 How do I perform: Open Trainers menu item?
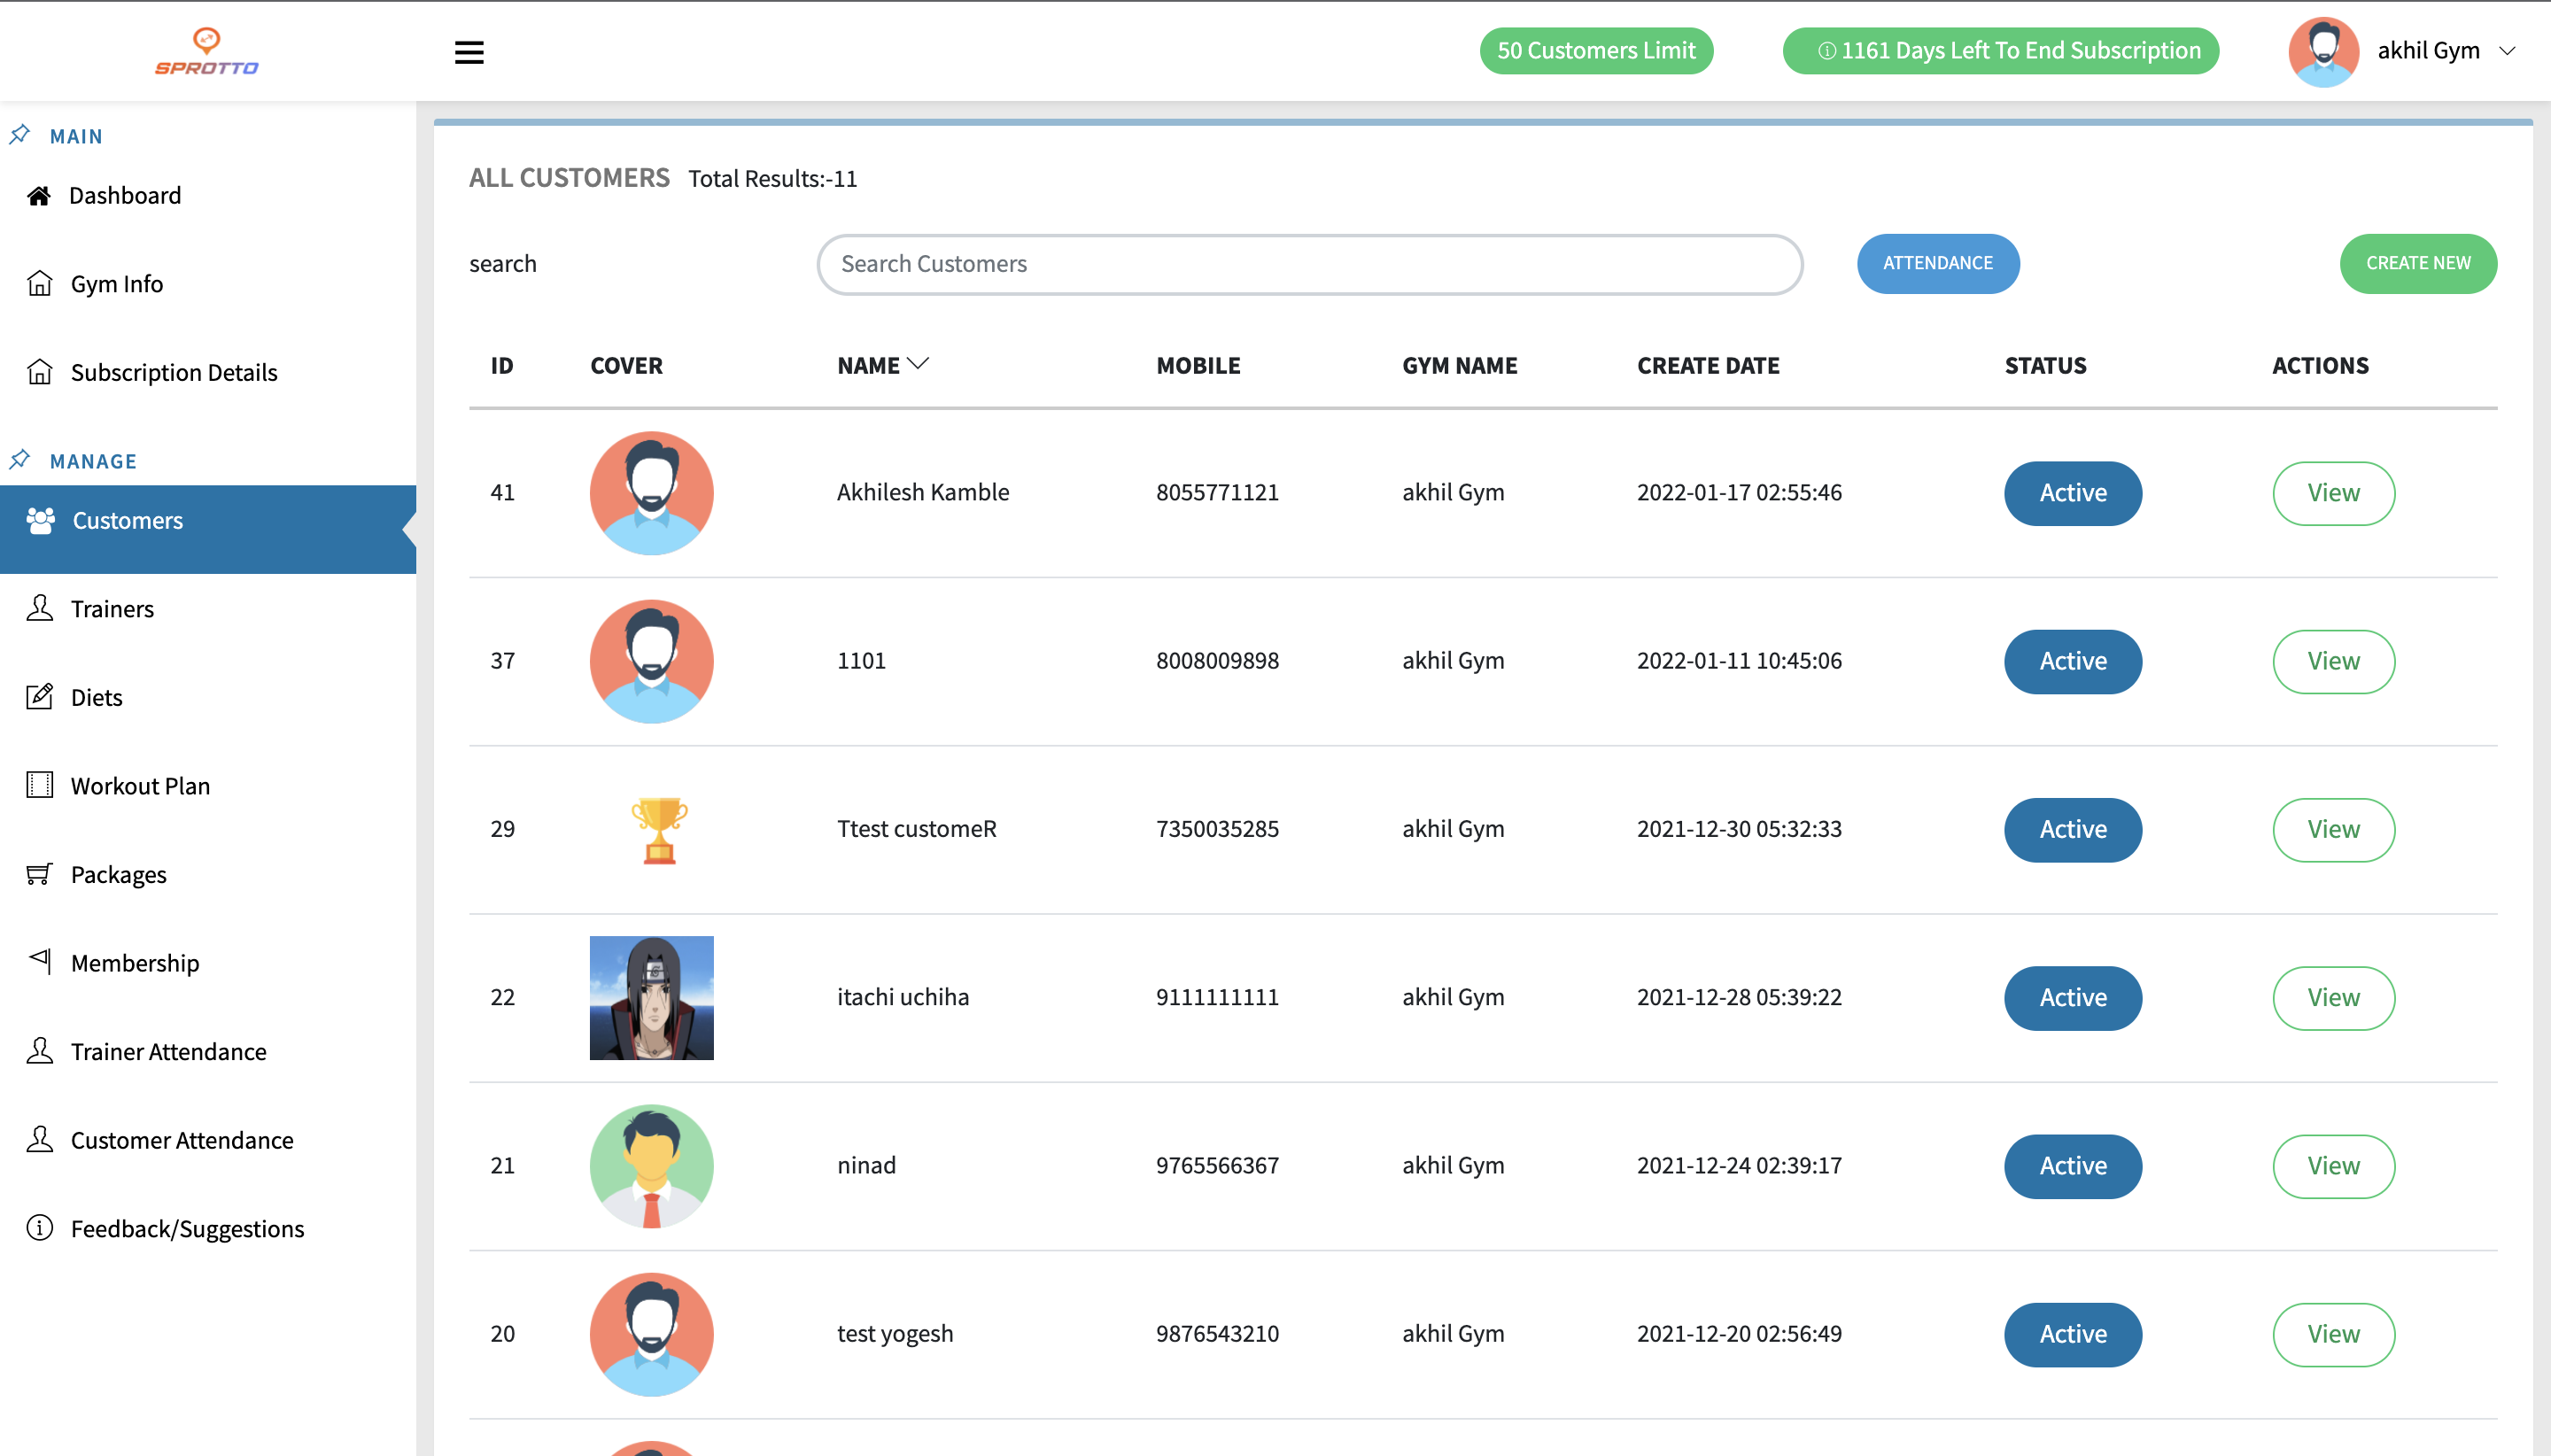tap(112, 609)
